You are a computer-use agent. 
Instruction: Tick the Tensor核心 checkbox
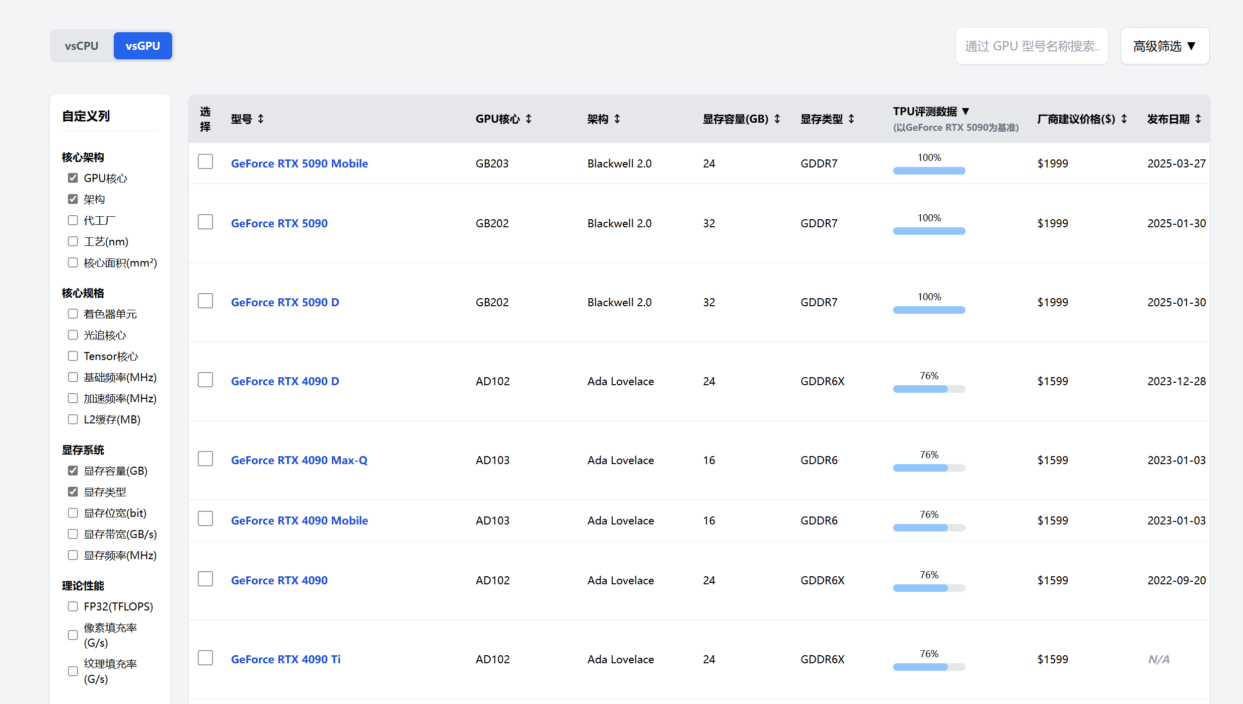point(73,356)
